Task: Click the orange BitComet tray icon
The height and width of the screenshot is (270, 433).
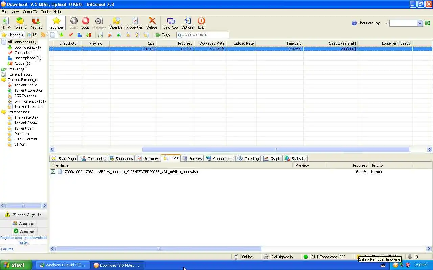Action: pyautogui.click(x=395, y=265)
